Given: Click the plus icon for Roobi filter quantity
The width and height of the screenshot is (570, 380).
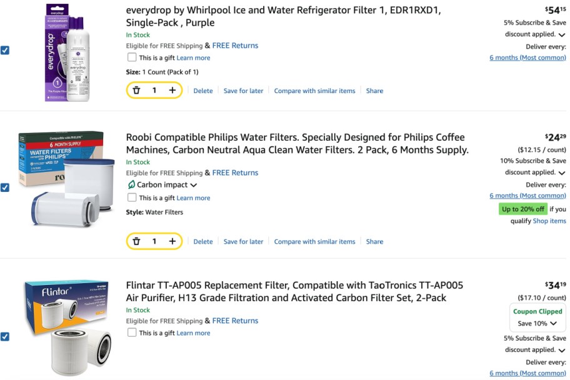Looking at the screenshot, I should 172,241.
